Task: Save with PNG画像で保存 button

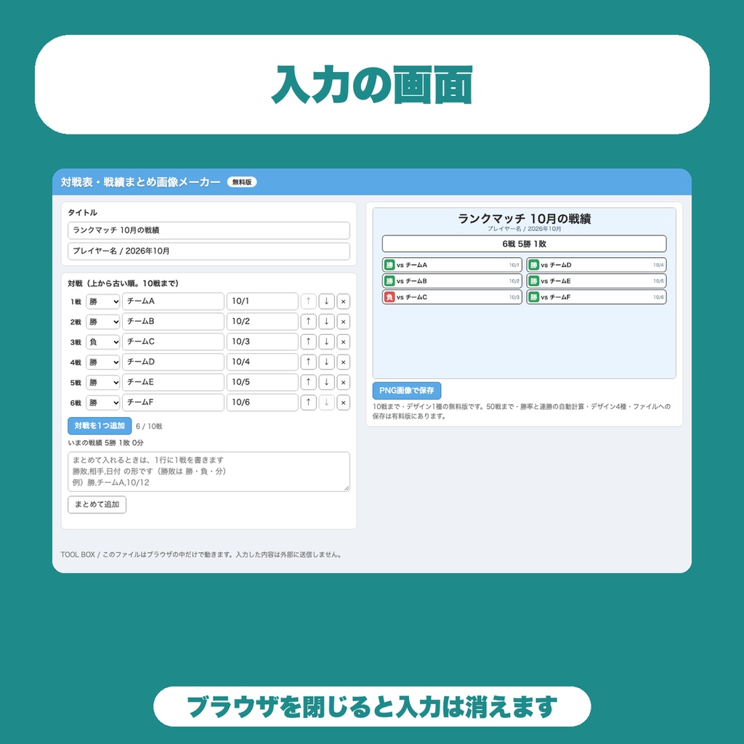Action: point(407,390)
